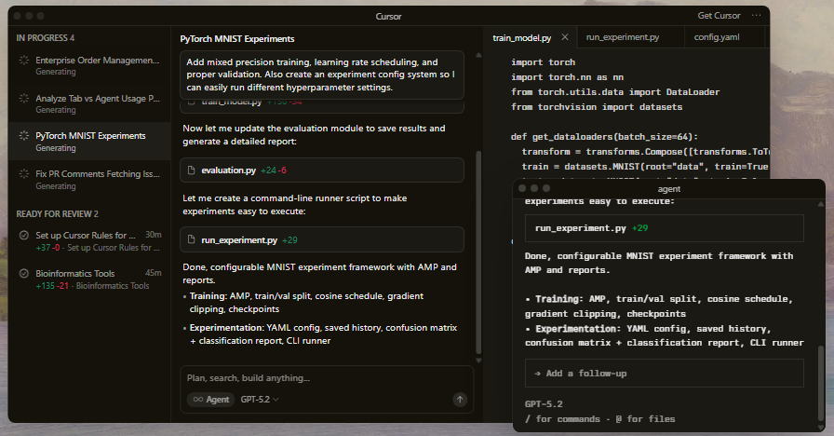Image resolution: width=834 pixels, height=436 pixels.
Task: Click the 30m timestamp in review list
Action: click(154, 235)
